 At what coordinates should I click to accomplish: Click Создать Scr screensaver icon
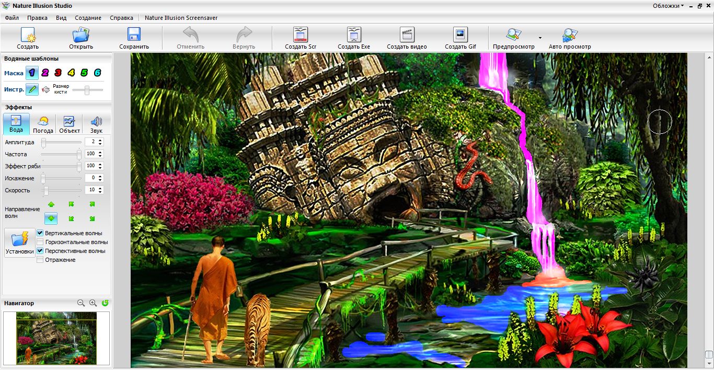(x=301, y=34)
